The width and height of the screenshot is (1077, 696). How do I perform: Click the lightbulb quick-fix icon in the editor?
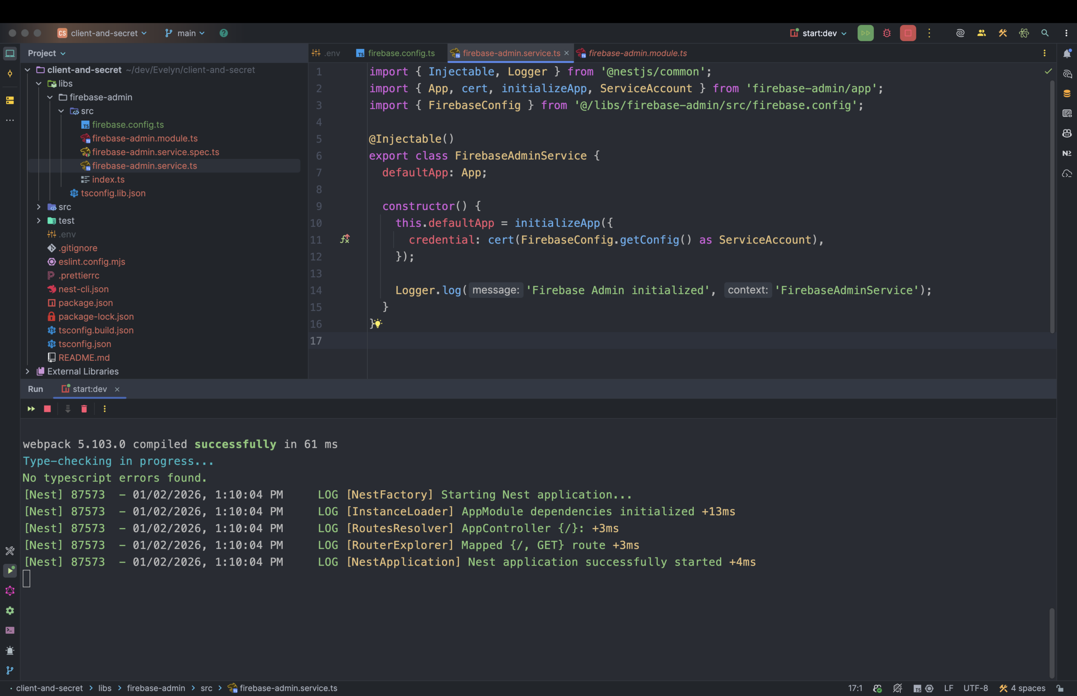click(x=377, y=323)
